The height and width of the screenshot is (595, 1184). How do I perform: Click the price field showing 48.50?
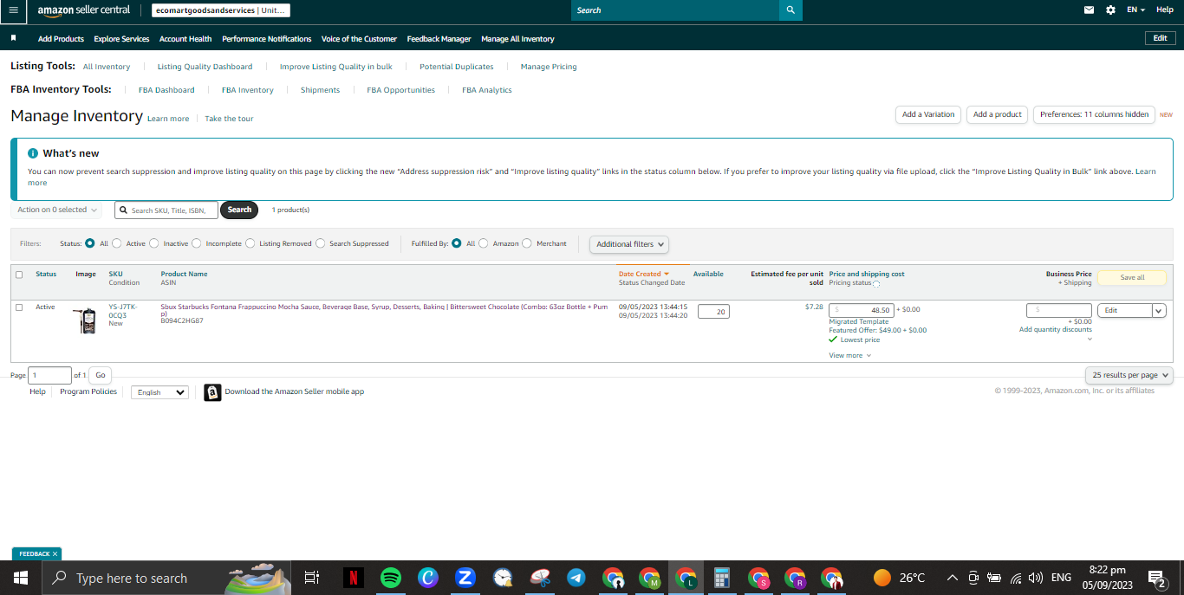point(862,310)
